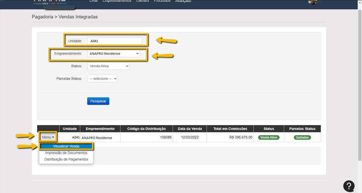Toggle the Menu dropdown in table row

click(48, 137)
